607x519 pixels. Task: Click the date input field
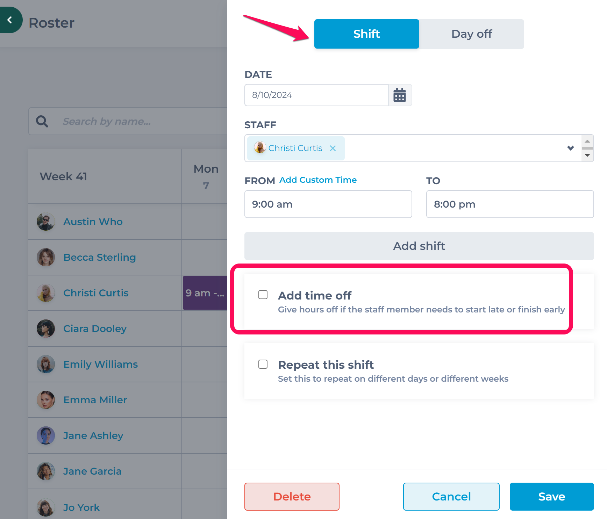coord(316,95)
